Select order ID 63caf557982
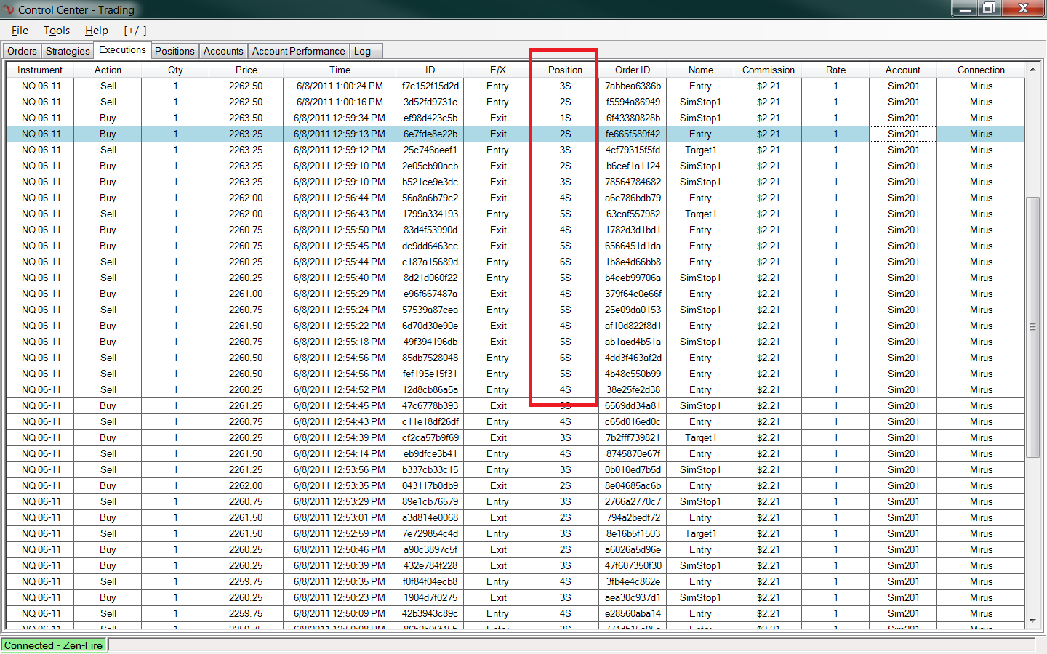 pos(633,214)
